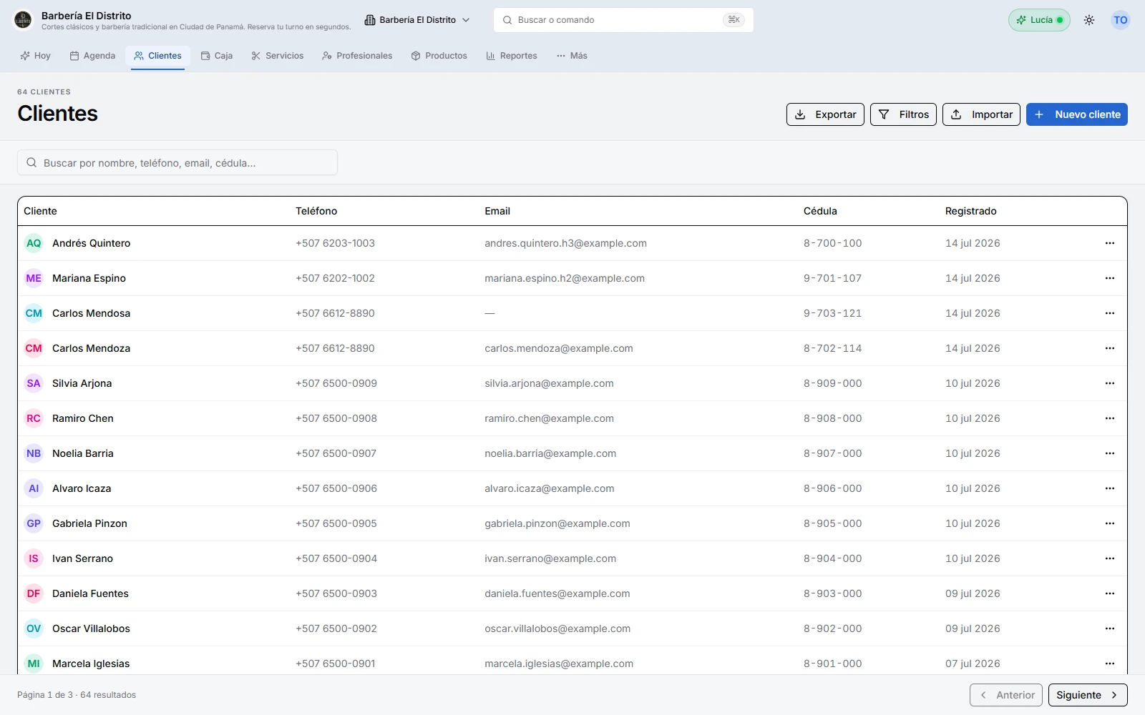Expand the Más menu
1145x715 pixels.
click(x=572, y=56)
